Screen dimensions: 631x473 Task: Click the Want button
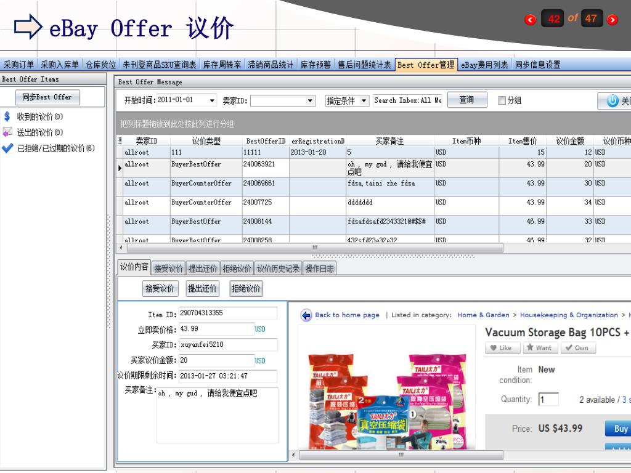tap(540, 348)
